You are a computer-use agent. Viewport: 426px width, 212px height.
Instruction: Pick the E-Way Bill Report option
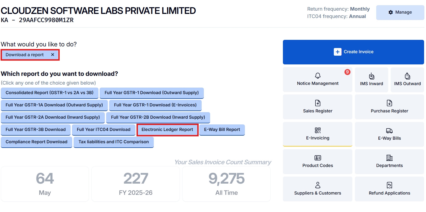click(222, 130)
